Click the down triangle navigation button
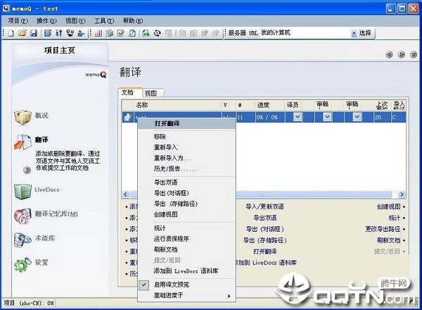 (414, 55)
